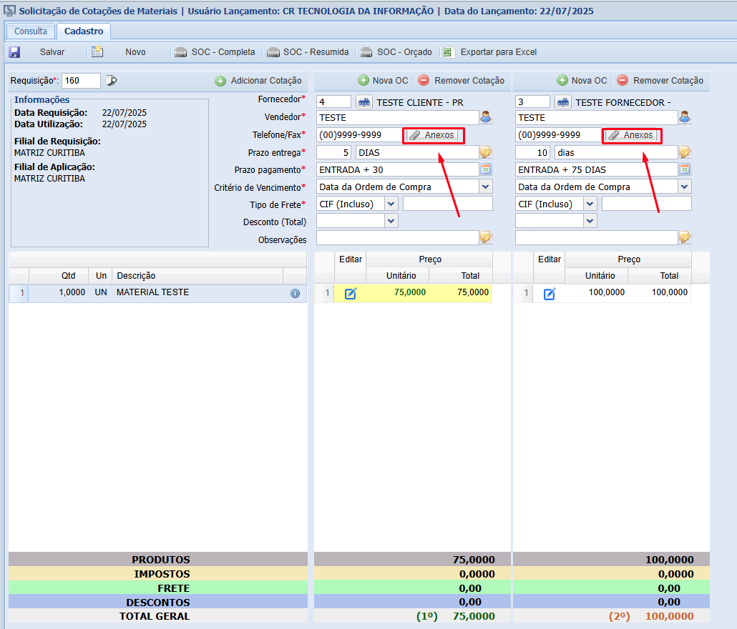This screenshot has width=737, height=629.
Task: Expand second quotation's Desconto (Total) dropdown
Action: click(x=590, y=221)
